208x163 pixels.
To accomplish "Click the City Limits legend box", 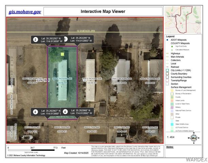I will pyautogui.click(x=168, y=70).
